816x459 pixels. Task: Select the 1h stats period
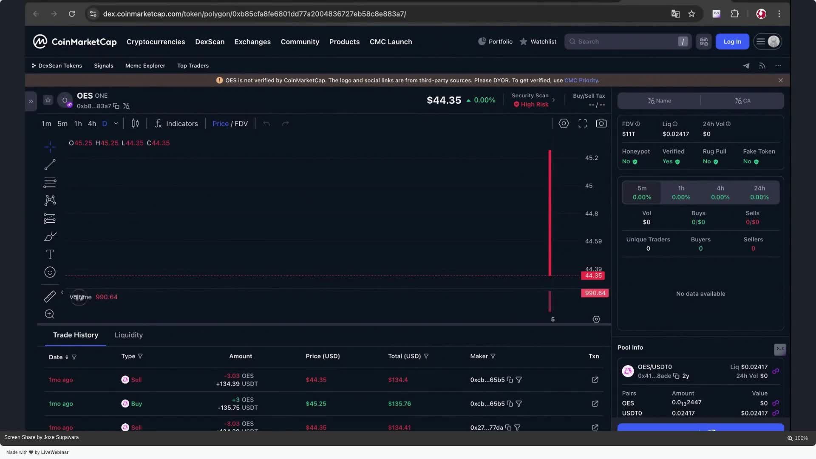(x=681, y=192)
